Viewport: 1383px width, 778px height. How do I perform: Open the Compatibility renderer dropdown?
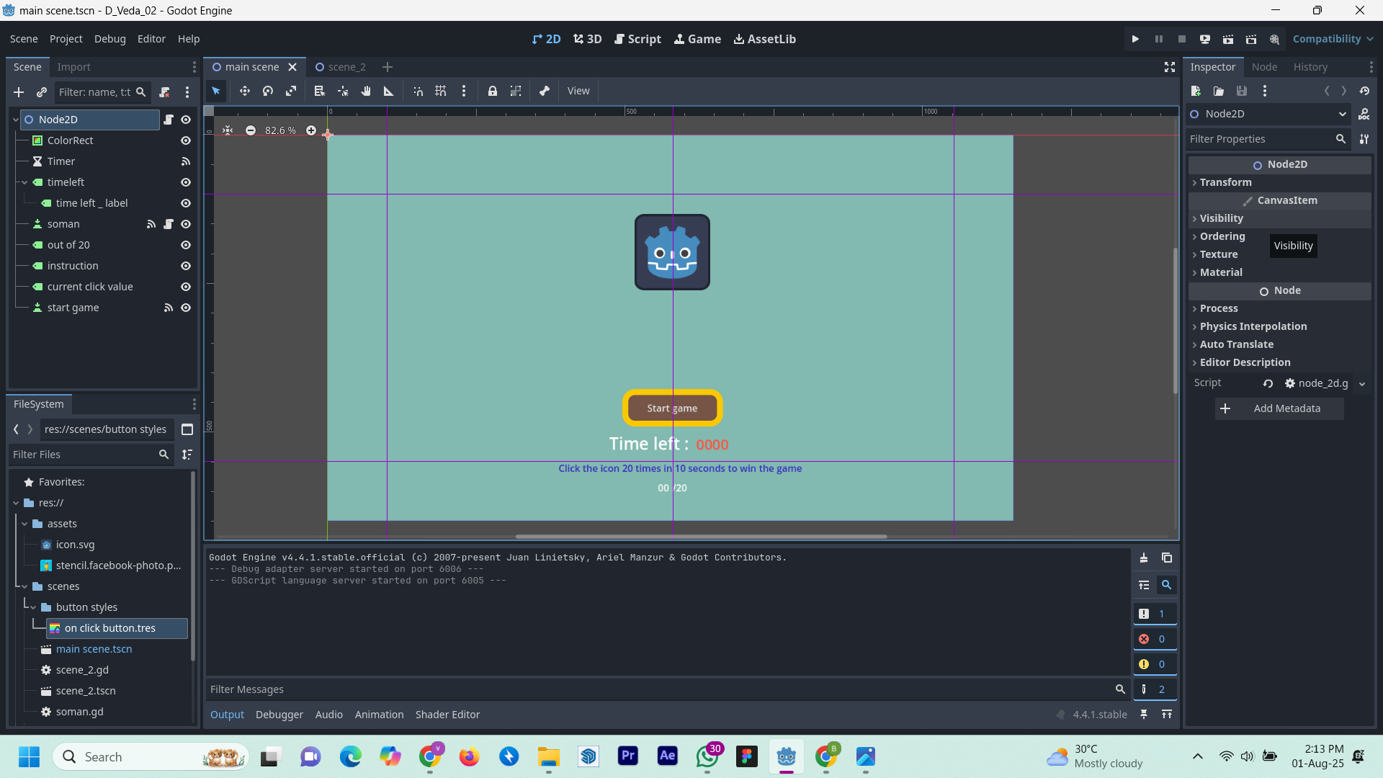(x=1333, y=39)
